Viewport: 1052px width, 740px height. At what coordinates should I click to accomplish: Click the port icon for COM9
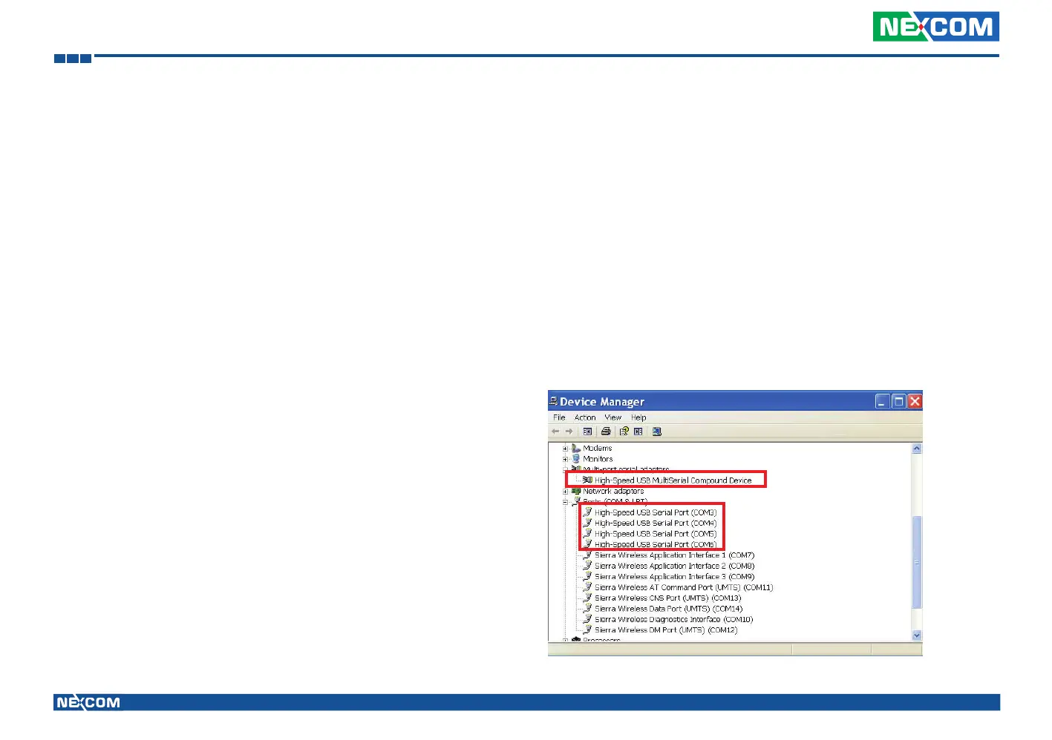click(587, 576)
